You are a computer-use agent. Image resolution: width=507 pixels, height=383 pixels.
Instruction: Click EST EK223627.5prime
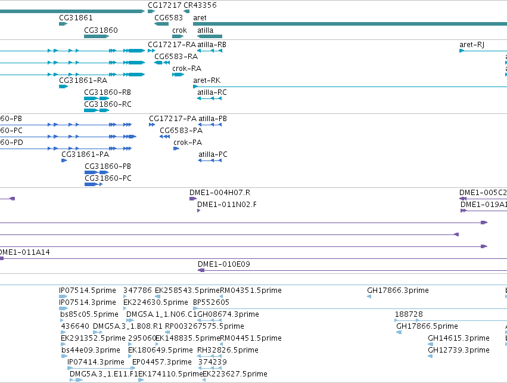point(204,380)
